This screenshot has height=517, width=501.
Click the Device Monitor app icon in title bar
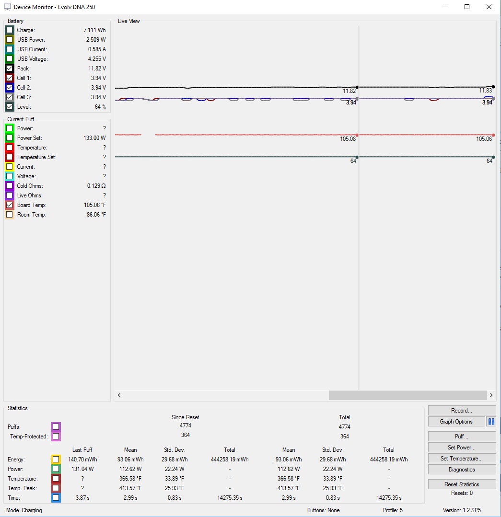[x=7, y=7]
